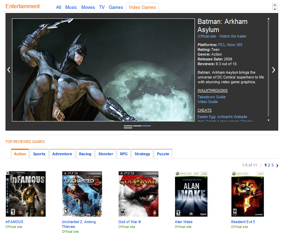This screenshot has width=281, height=233.
Task: Open the Uncharted 2 cover art
Action: (82, 194)
